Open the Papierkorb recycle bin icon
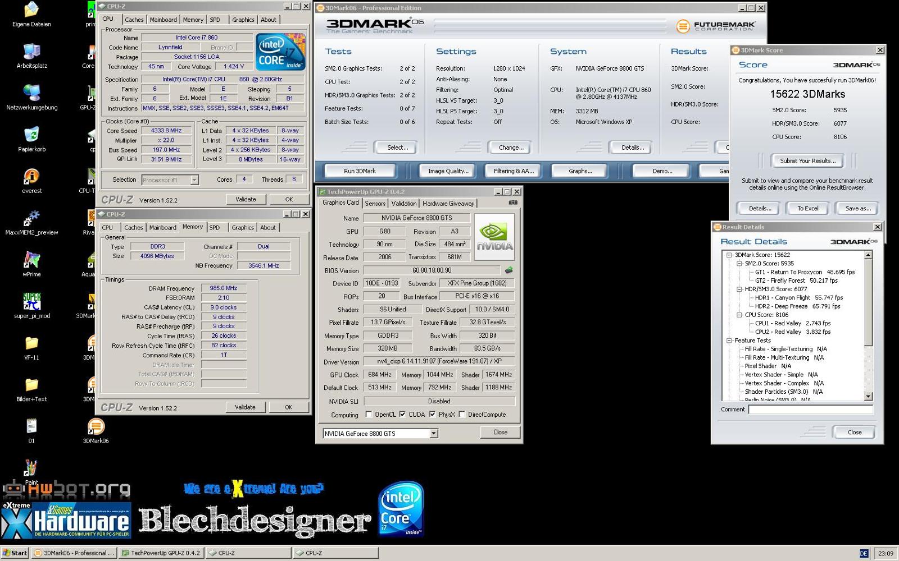The image size is (899, 561). coord(31,139)
